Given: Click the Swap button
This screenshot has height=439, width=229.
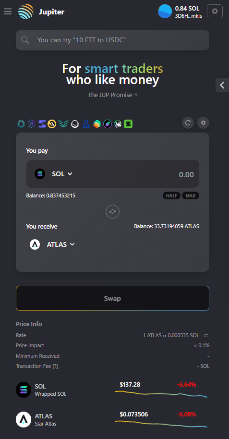Looking at the screenshot, I should 112,298.
